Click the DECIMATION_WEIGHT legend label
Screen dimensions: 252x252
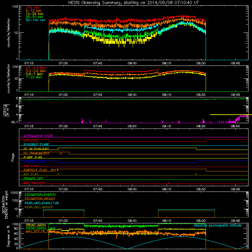tap(40, 199)
